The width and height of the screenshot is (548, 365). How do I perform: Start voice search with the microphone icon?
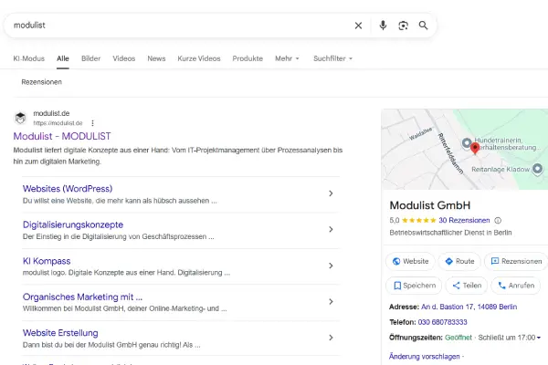[x=383, y=26]
